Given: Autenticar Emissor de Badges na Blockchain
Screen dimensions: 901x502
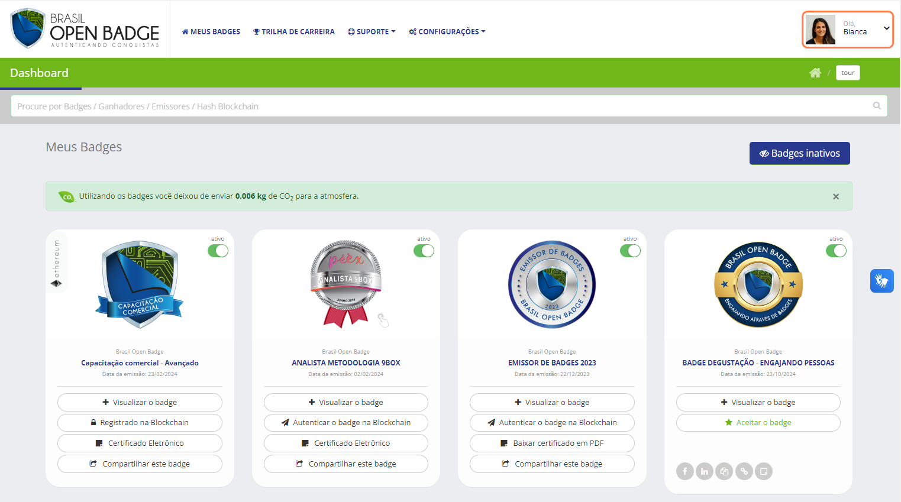Looking at the screenshot, I should pos(552,423).
